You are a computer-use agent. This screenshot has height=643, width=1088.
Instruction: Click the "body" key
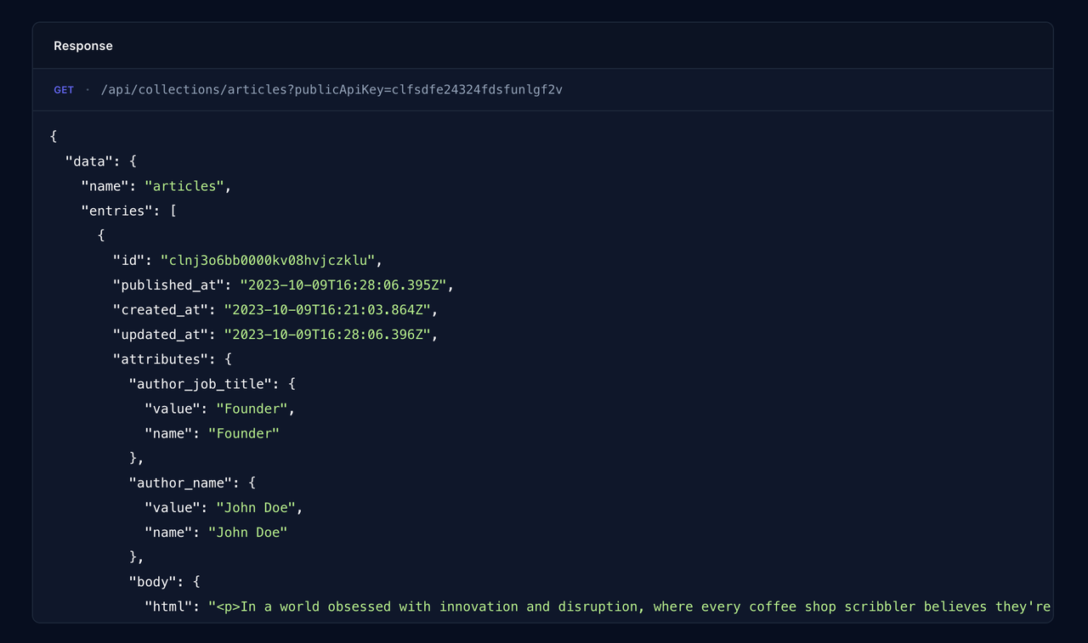tap(153, 582)
